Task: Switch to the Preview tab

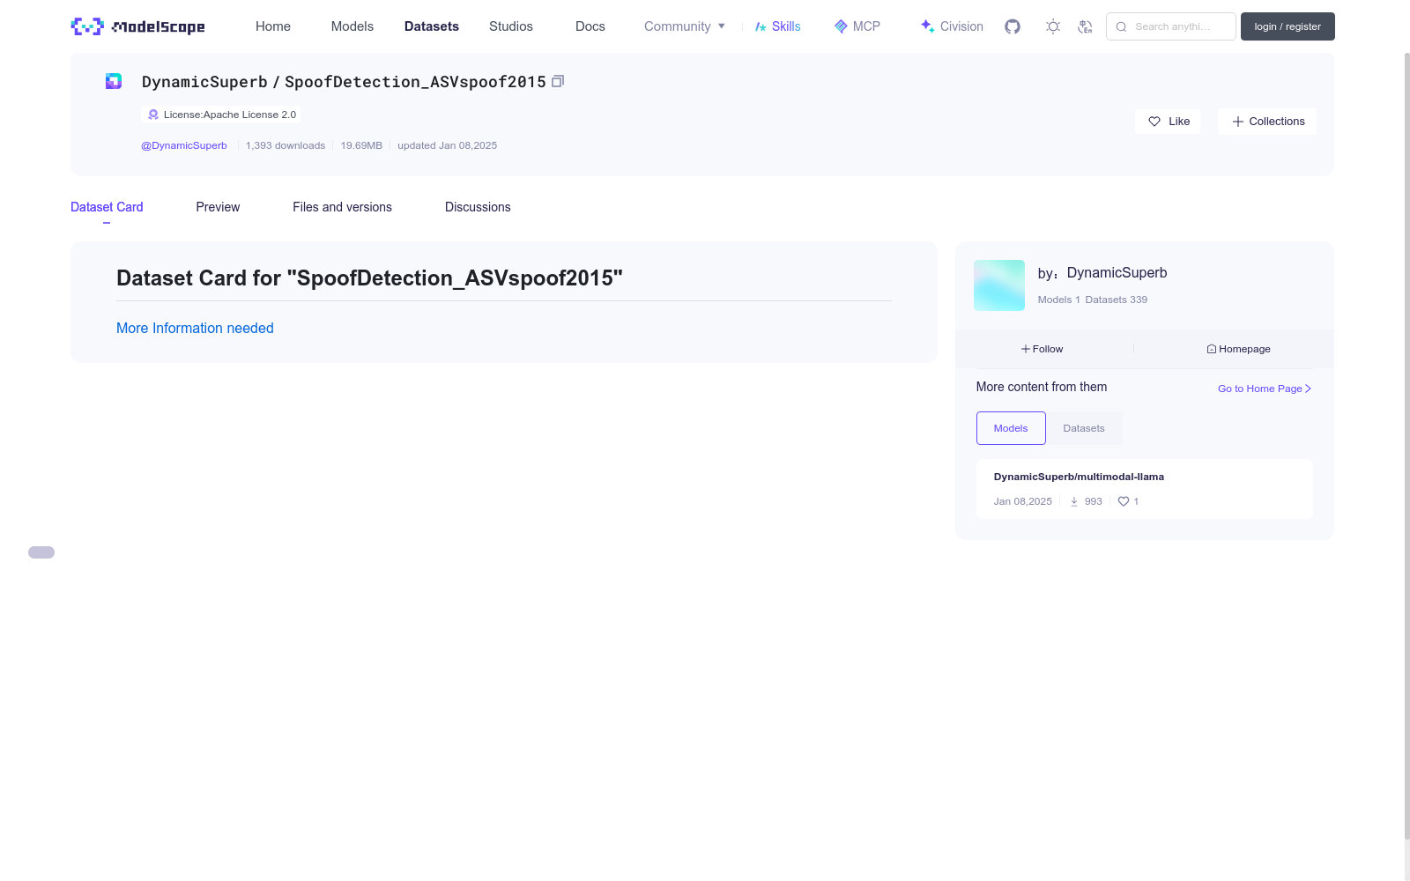Action: pyautogui.click(x=218, y=207)
